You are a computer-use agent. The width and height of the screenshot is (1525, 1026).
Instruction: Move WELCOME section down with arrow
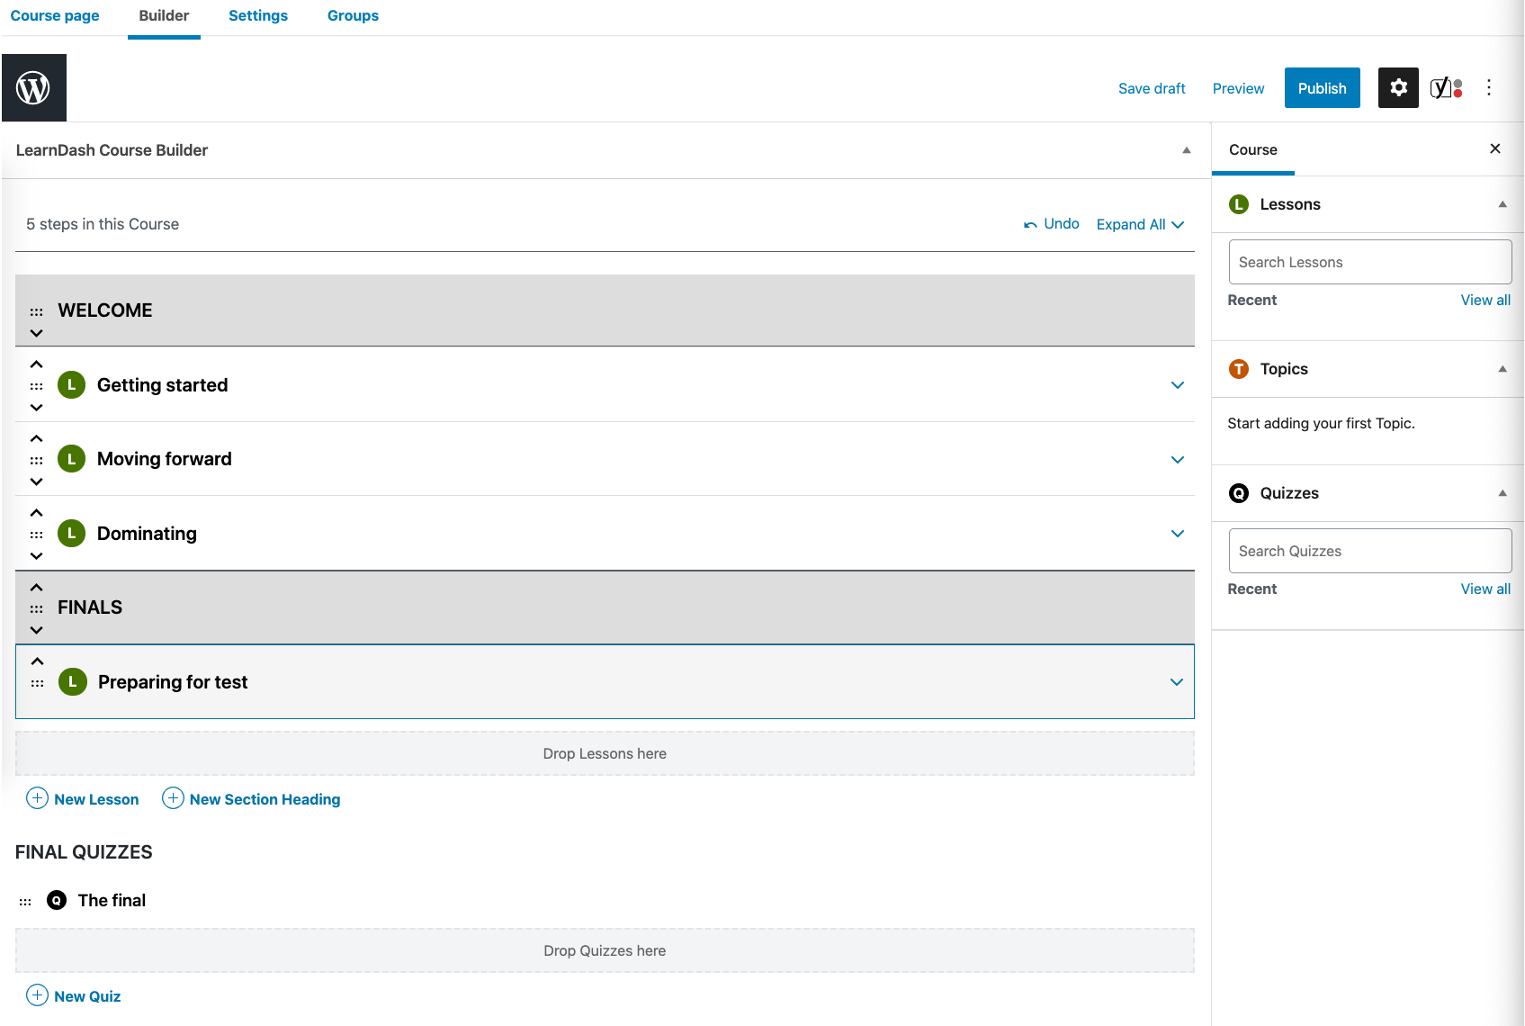tap(36, 333)
